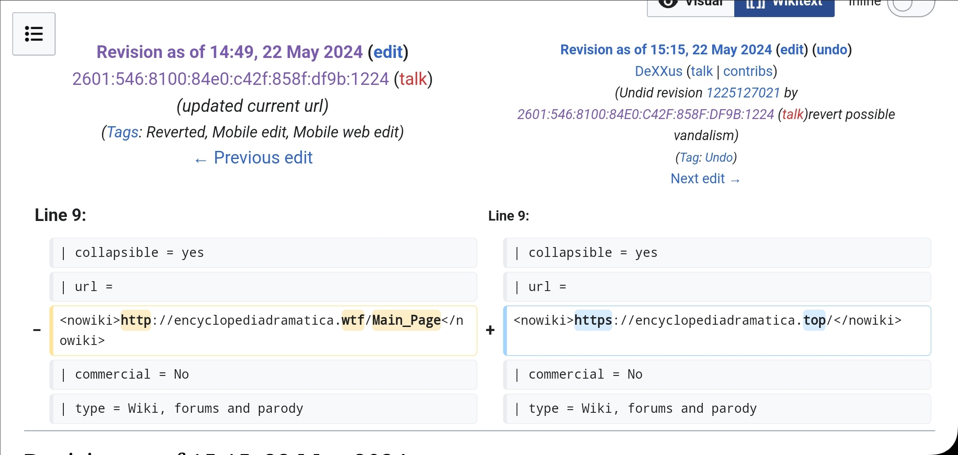The height and width of the screenshot is (455, 958).
Task: Open DeXXus contribs
Action: click(748, 71)
